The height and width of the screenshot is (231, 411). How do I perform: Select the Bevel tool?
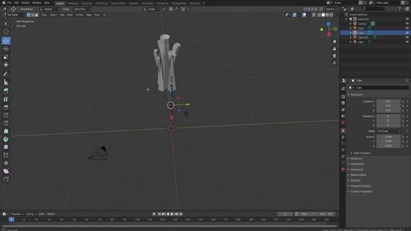coord(6,107)
